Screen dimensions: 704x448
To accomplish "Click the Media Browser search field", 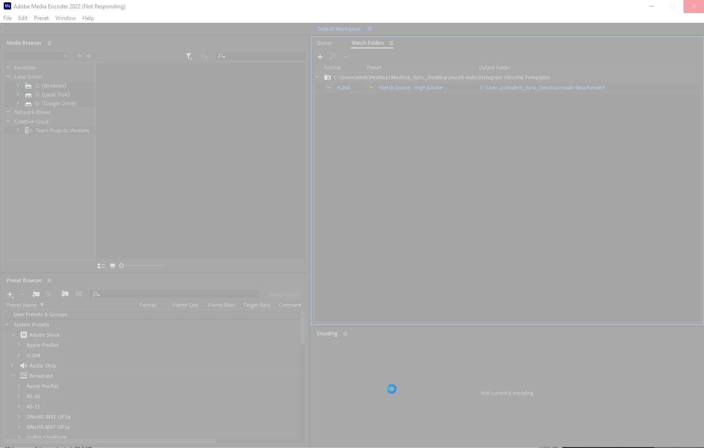I will (261, 56).
